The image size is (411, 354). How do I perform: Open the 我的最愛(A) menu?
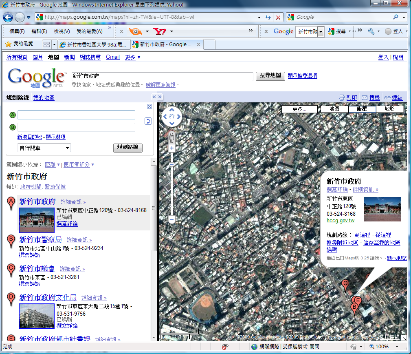pyautogui.click(x=90, y=31)
